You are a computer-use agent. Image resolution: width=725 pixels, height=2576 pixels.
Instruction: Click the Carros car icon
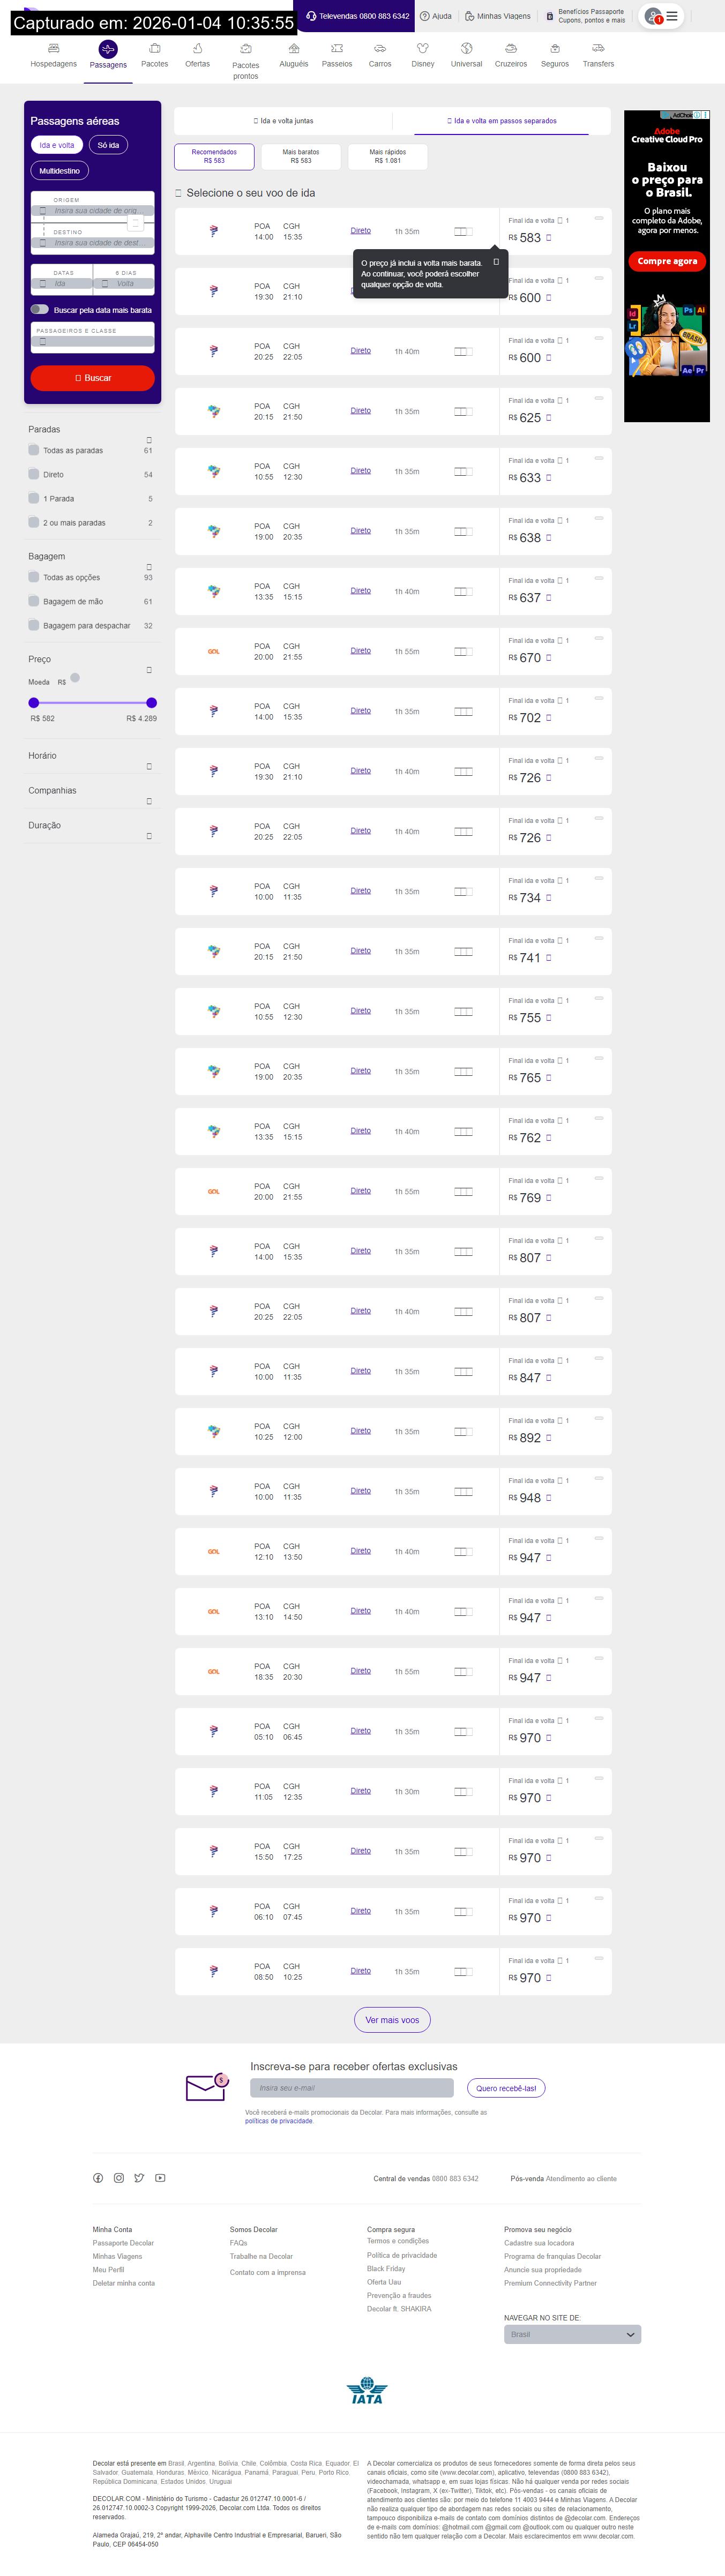pyautogui.click(x=380, y=48)
